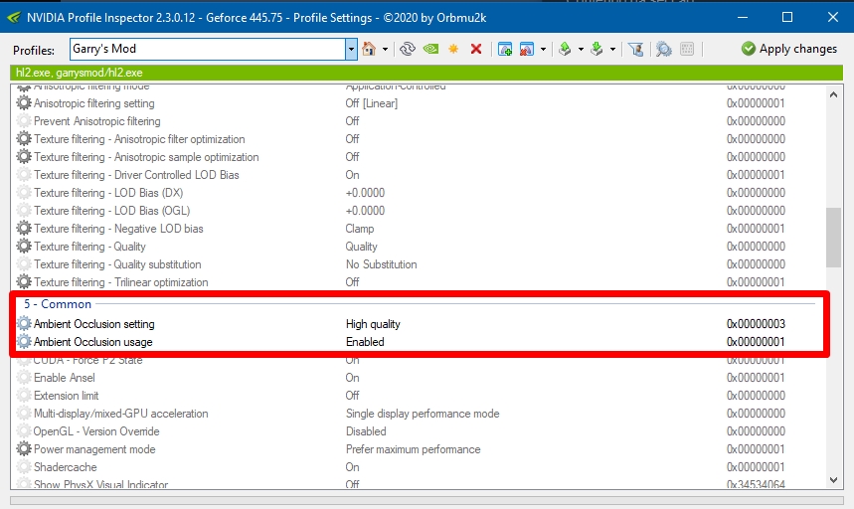Click +0.0000 value of LOD Bias (DX)

point(365,193)
